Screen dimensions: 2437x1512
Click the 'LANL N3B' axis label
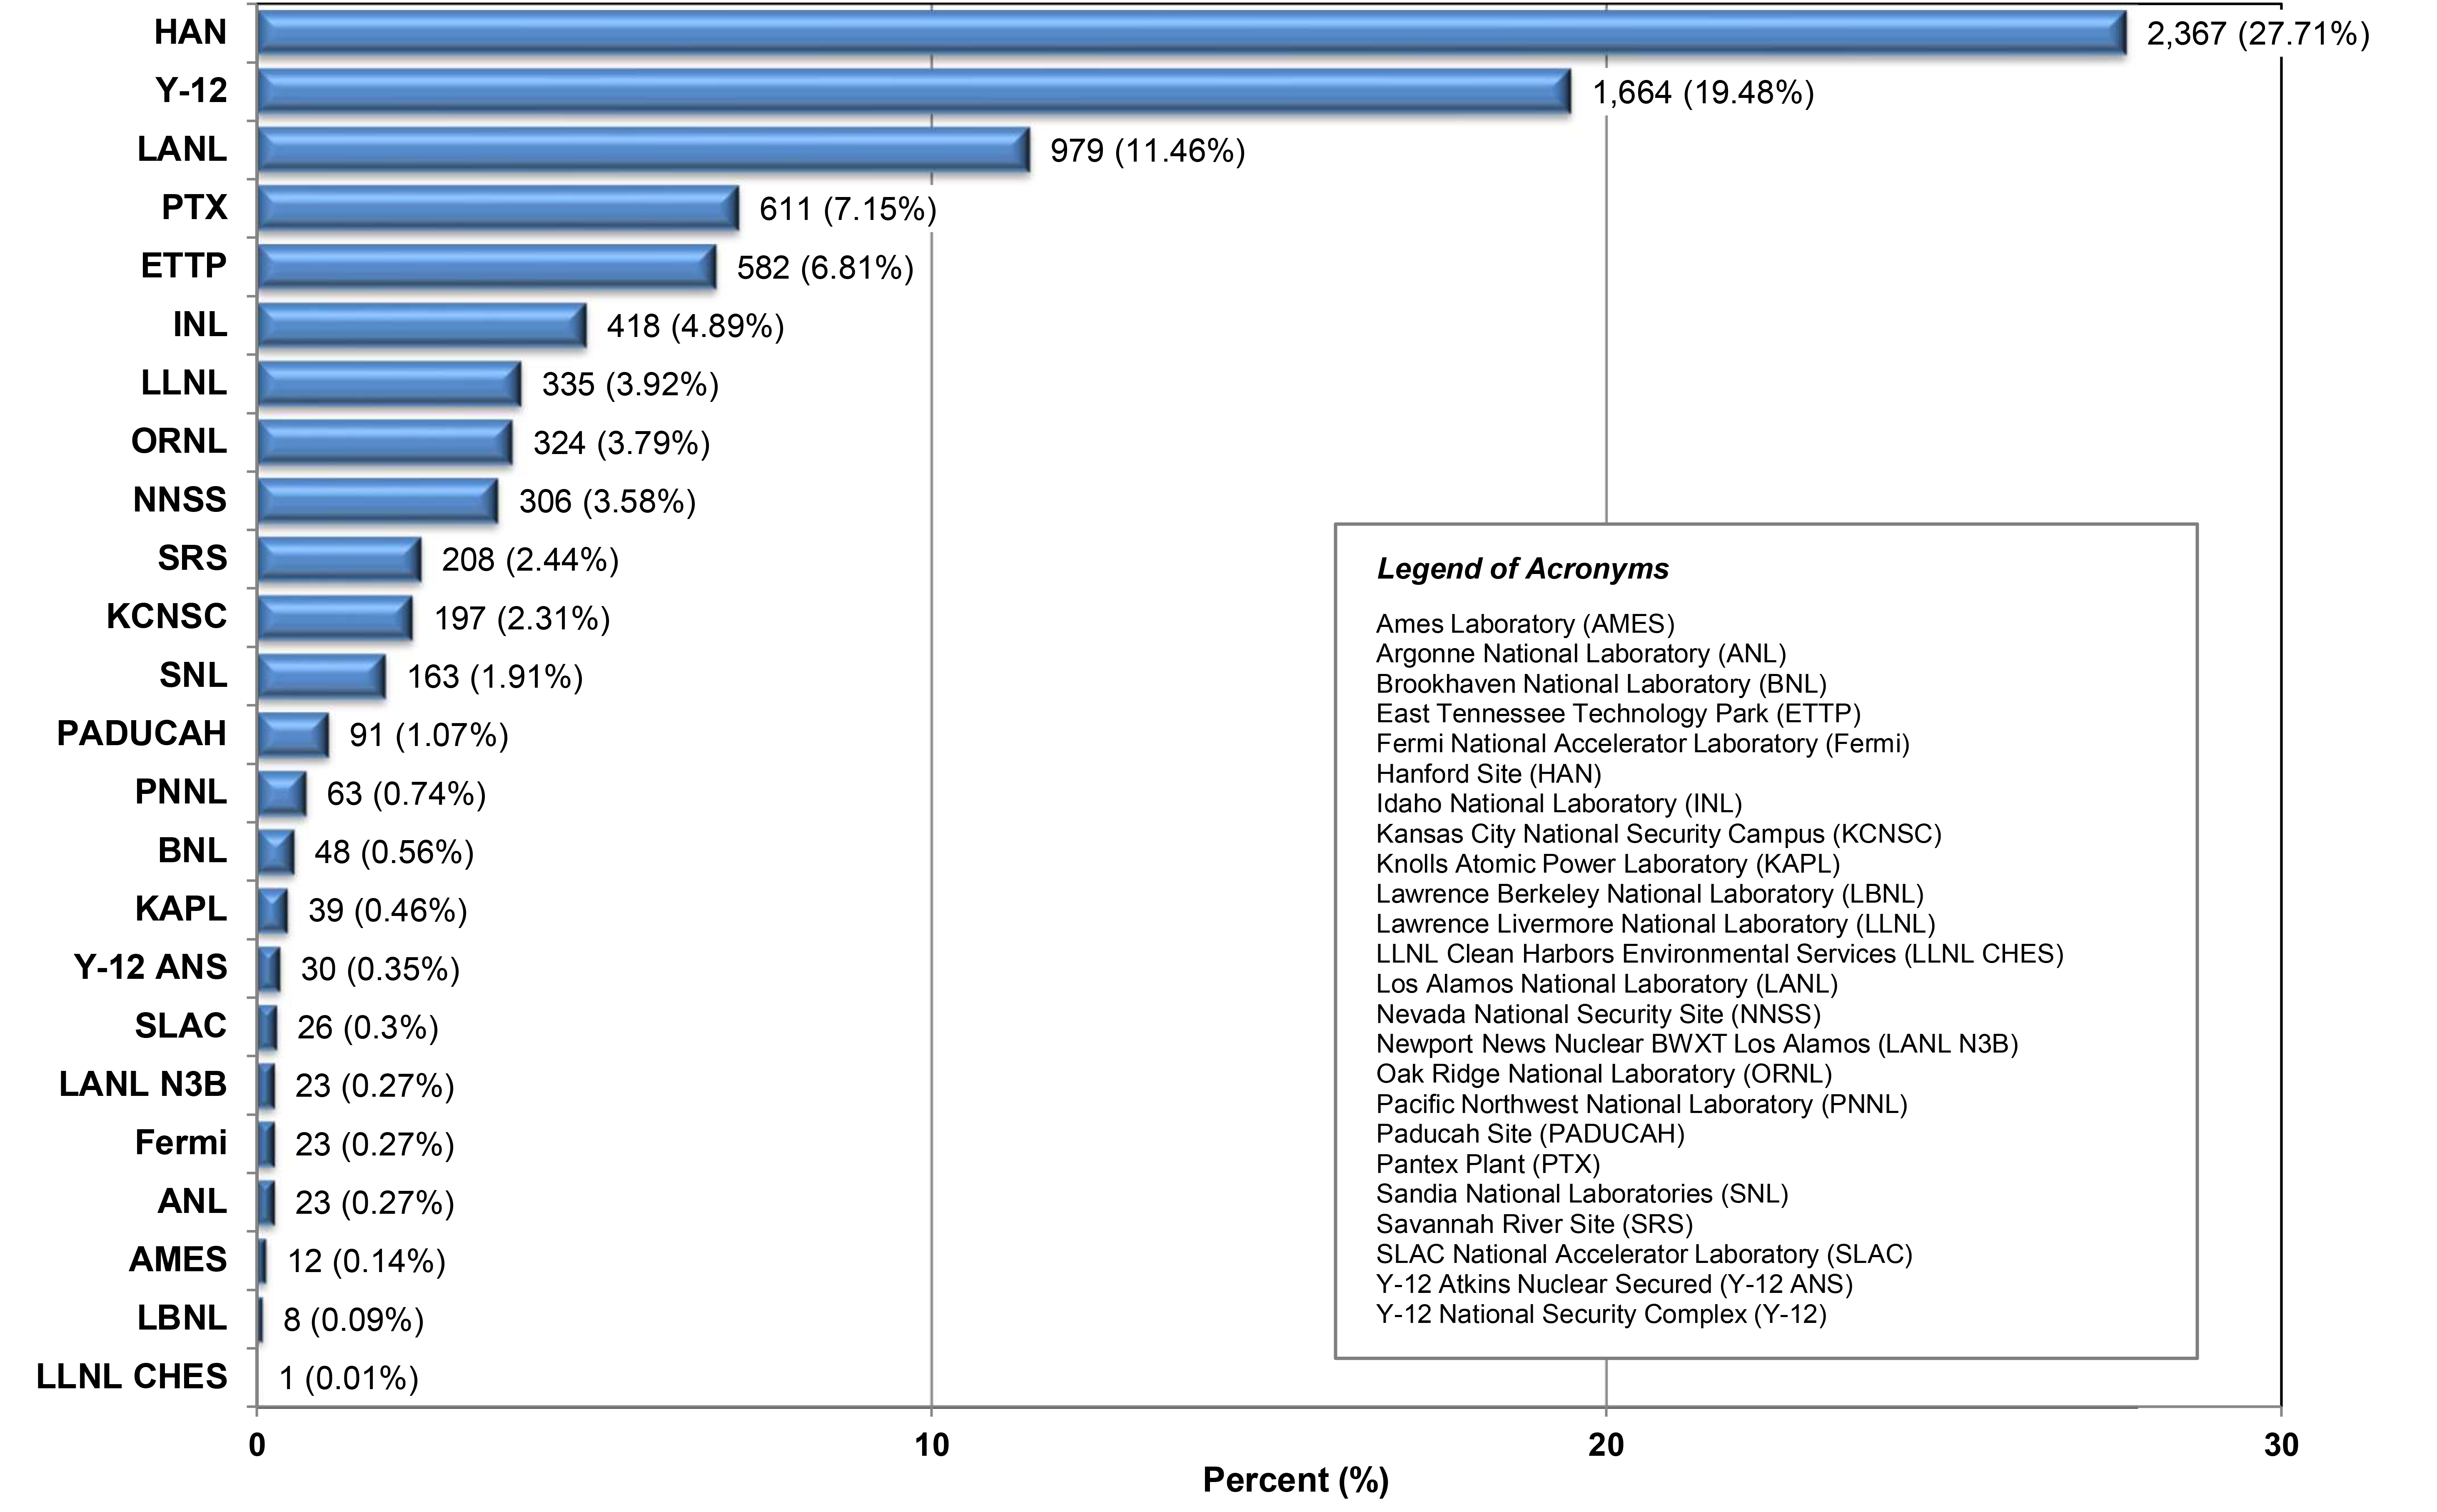pos(143,1084)
